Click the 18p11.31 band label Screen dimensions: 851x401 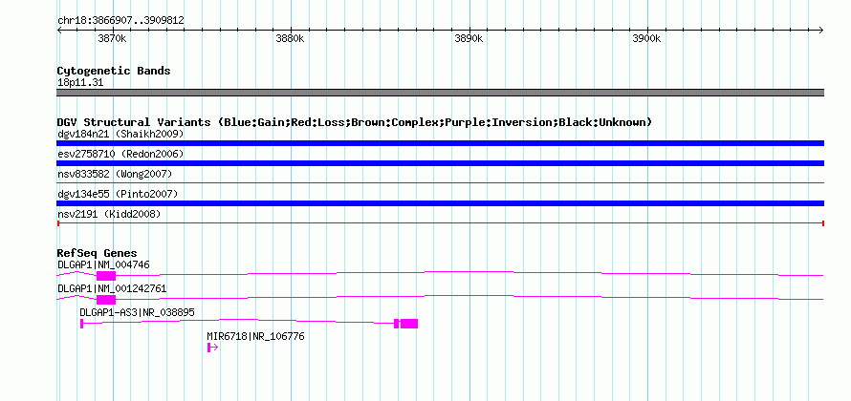80,83
